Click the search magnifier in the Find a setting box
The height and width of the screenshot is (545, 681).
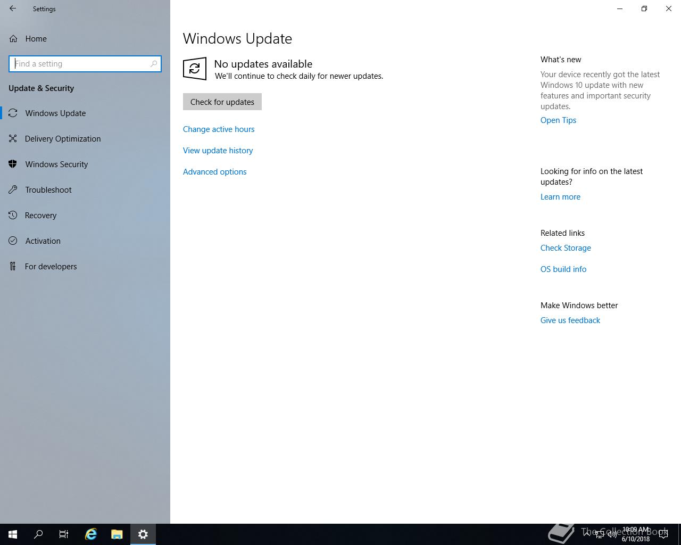tap(154, 64)
